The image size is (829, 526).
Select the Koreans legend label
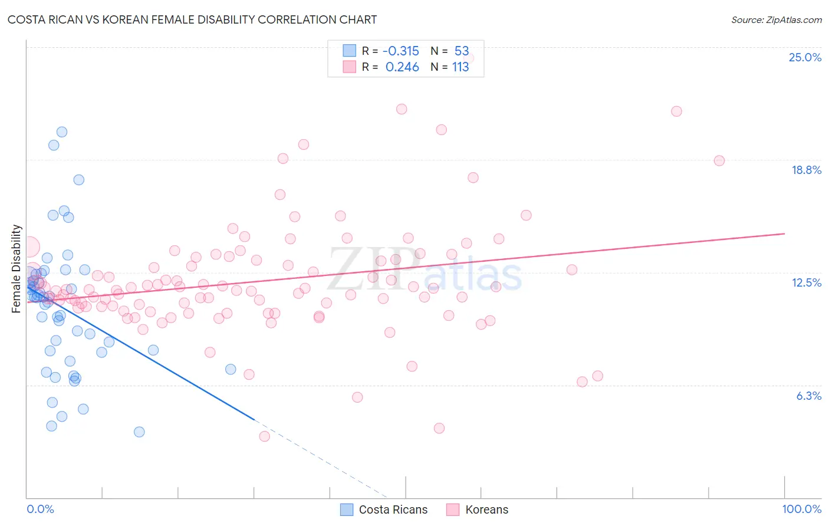coord(486,509)
